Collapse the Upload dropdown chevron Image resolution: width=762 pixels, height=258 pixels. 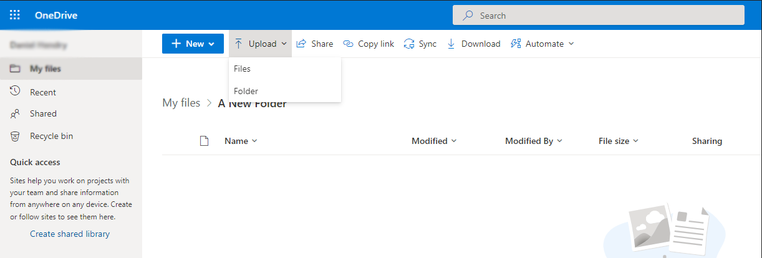tap(284, 44)
